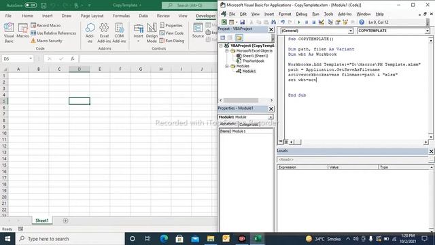Toggle AutoSave switch in Excel
This screenshot has width=435, height=245.
31,5
